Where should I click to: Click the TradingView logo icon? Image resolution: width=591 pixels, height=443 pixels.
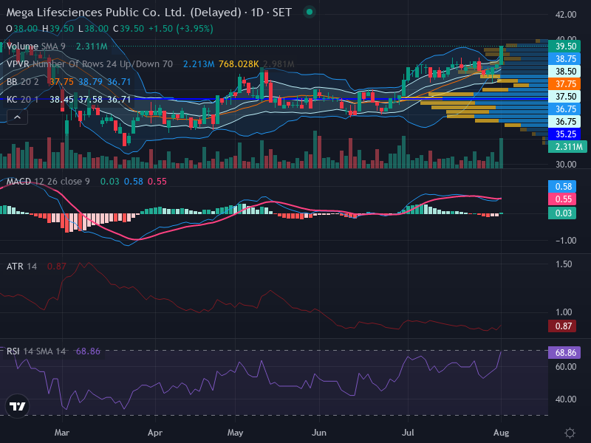(17, 406)
